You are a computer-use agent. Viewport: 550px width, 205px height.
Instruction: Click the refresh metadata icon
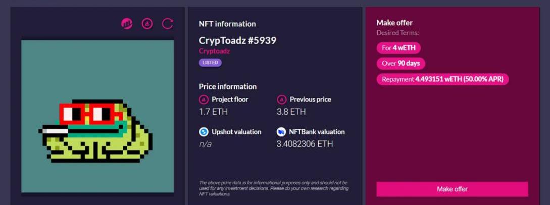(x=167, y=23)
